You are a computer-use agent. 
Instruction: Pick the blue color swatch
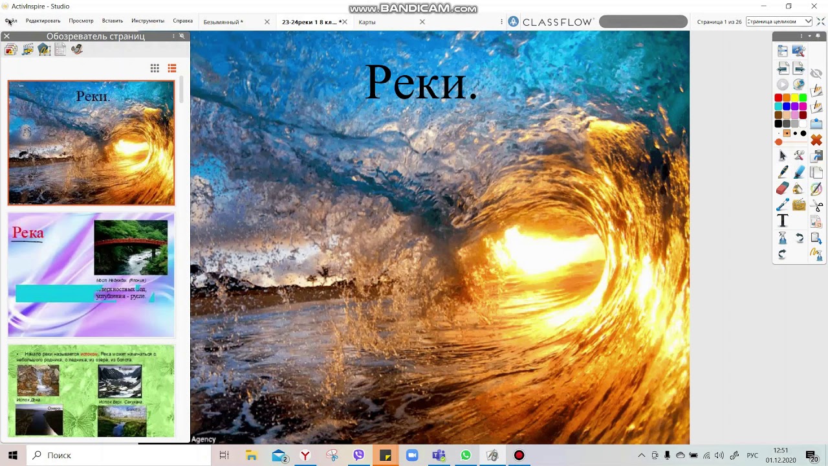tap(787, 107)
